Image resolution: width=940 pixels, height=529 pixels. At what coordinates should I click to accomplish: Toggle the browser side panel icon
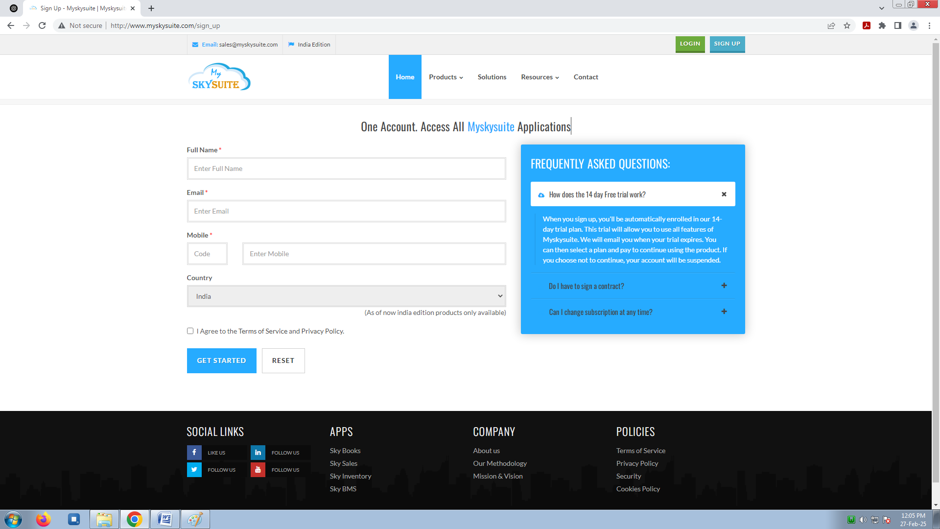click(898, 25)
